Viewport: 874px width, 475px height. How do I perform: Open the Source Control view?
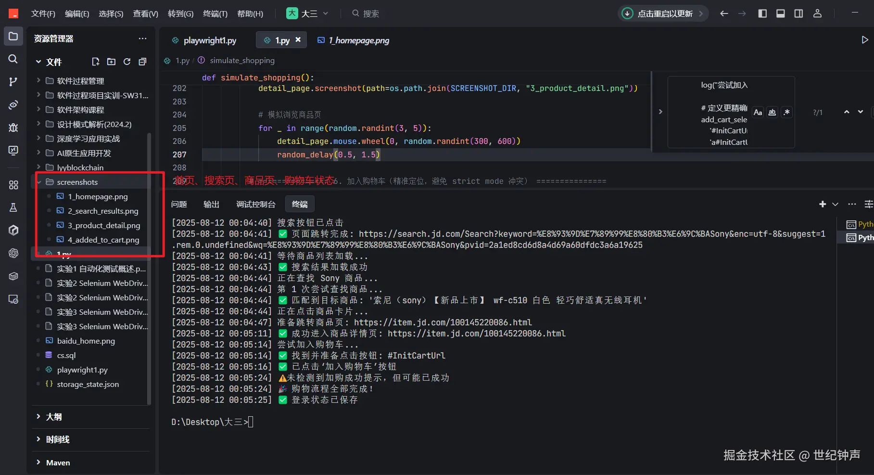[x=13, y=82]
